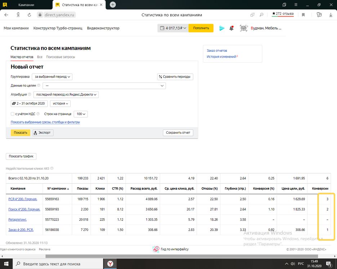This screenshot has height=269, width=337.
Task: Open Мои кампании menu item
Action: (16, 28)
